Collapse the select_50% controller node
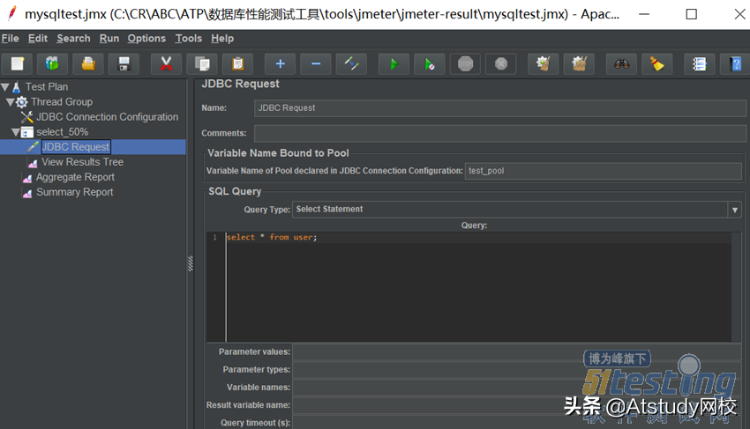This screenshot has width=750, height=429. (x=15, y=132)
